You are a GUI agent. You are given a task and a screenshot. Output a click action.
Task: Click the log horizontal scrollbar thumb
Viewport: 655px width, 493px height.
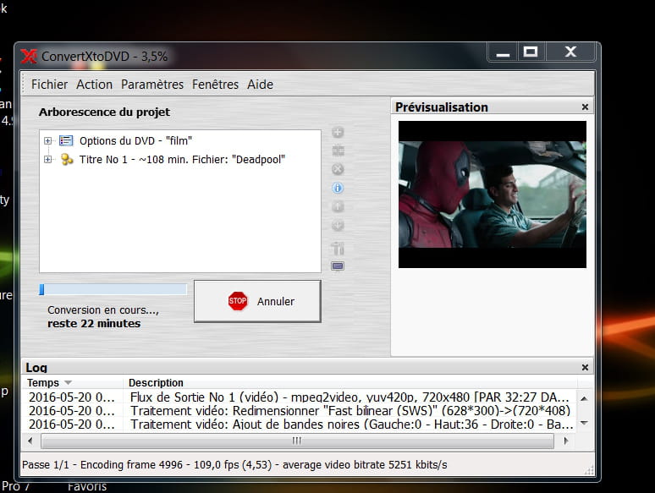click(x=297, y=441)
